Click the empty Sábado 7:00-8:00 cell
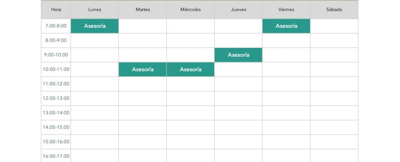 [334, 26]
